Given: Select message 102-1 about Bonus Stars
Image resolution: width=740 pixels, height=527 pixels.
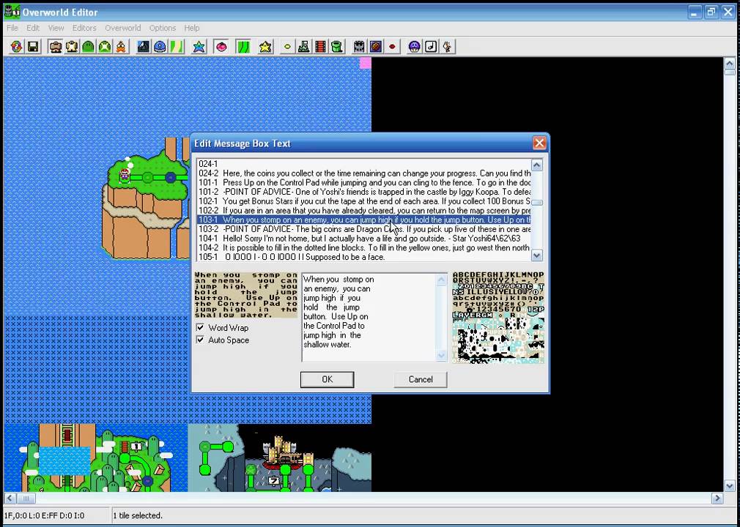Looking at the screenshot, I should (x=363, y=201).
